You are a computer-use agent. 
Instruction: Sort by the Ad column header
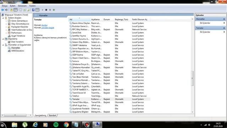point(79,20)
